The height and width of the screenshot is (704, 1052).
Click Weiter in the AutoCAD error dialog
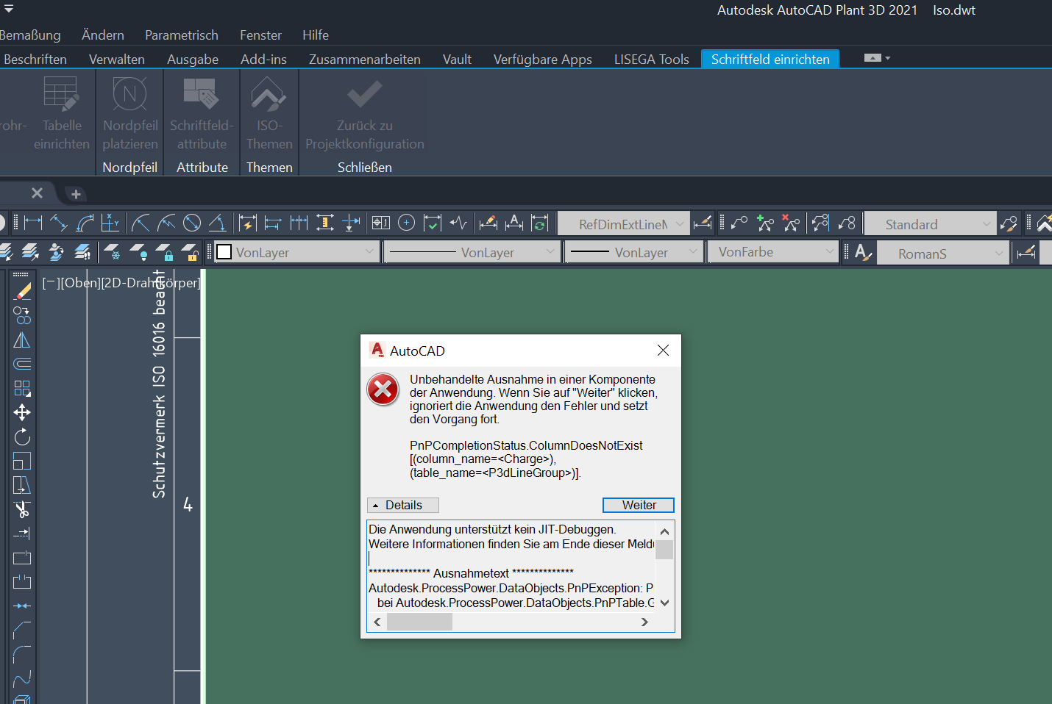pyautogui.click(x=639, y=505)
